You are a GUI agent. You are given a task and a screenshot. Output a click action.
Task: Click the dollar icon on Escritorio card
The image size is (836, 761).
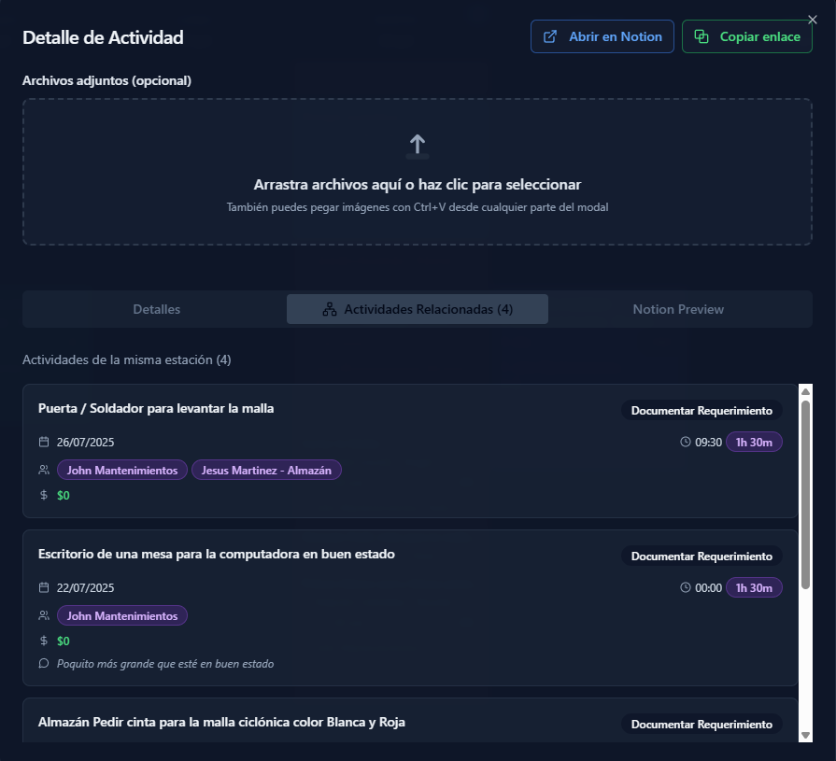pos(44,641)
